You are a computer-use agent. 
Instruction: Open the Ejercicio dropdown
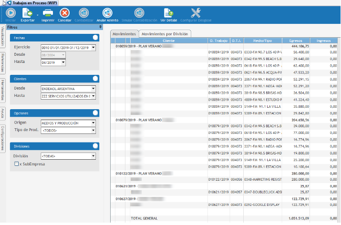pyautogui.click(x=93, y=48)
